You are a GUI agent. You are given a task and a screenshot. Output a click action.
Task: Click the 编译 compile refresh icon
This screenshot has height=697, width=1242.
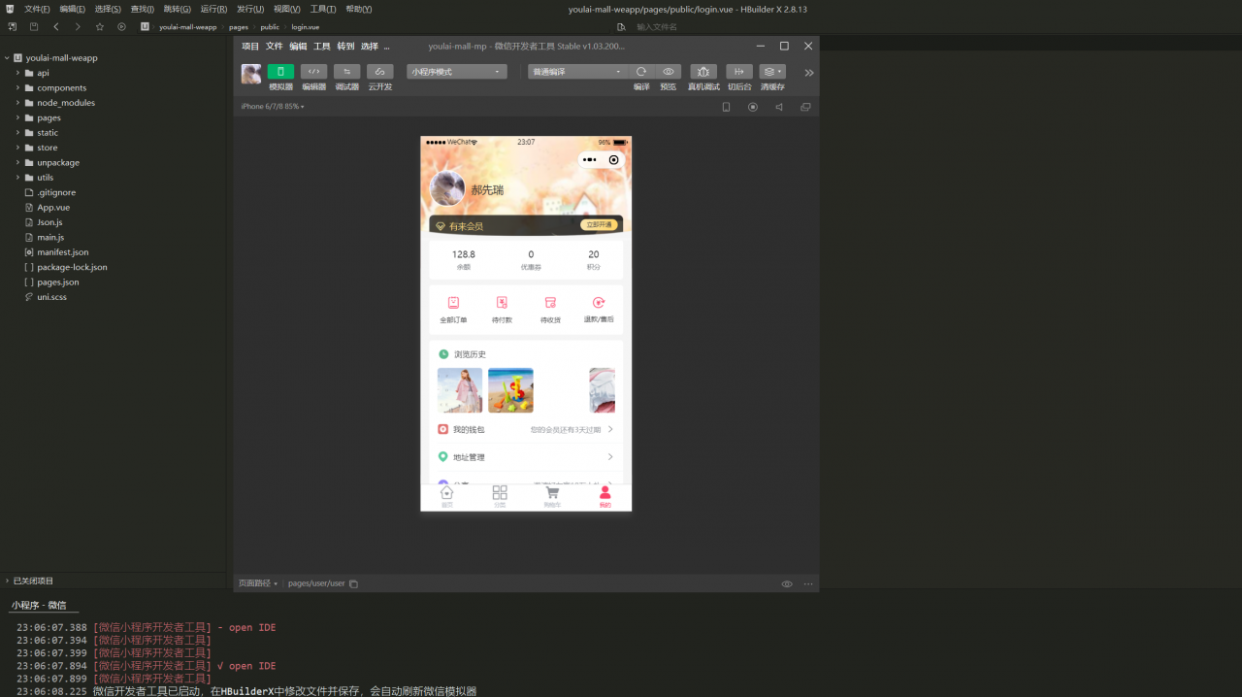click(x=641, y=72)
